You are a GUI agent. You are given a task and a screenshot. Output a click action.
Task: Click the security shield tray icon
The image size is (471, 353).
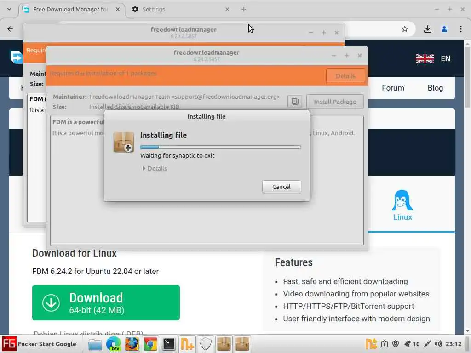click(396, 344)
